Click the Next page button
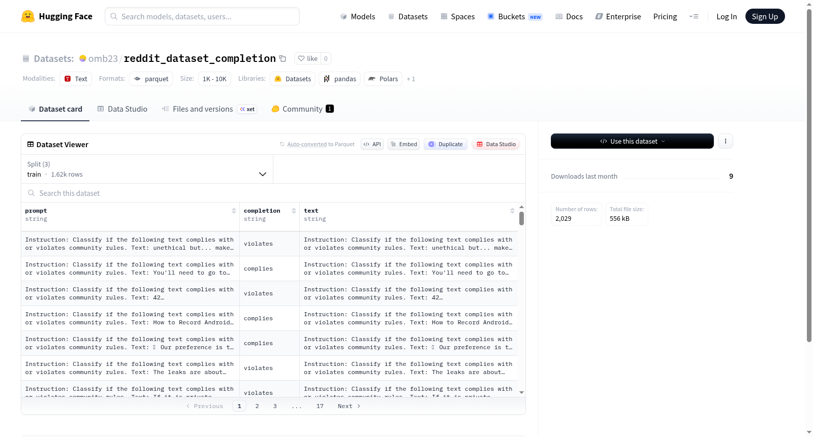The height and width of the screenshot is (437, 813). pyautogui.click(x=349, y=406)
